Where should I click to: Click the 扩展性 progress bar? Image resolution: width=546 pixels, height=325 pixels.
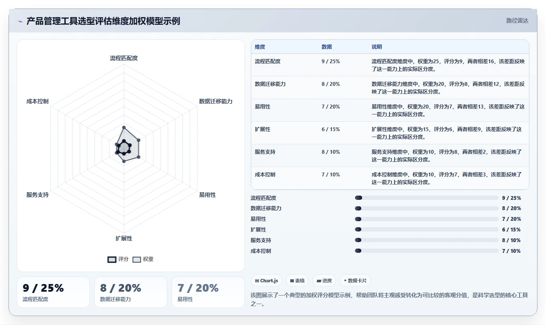[x=427, y=230]
